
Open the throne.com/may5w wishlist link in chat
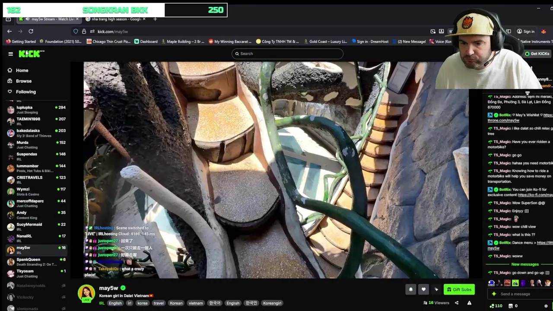[503, 120]
